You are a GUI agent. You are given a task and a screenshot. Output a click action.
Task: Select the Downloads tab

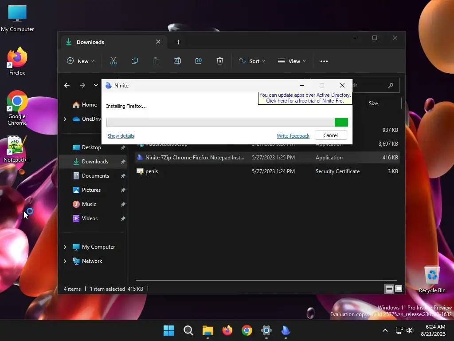pos(114,42)
